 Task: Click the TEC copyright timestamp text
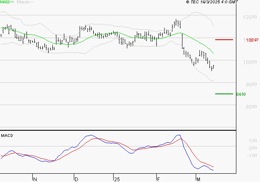[x=212, y=2]
